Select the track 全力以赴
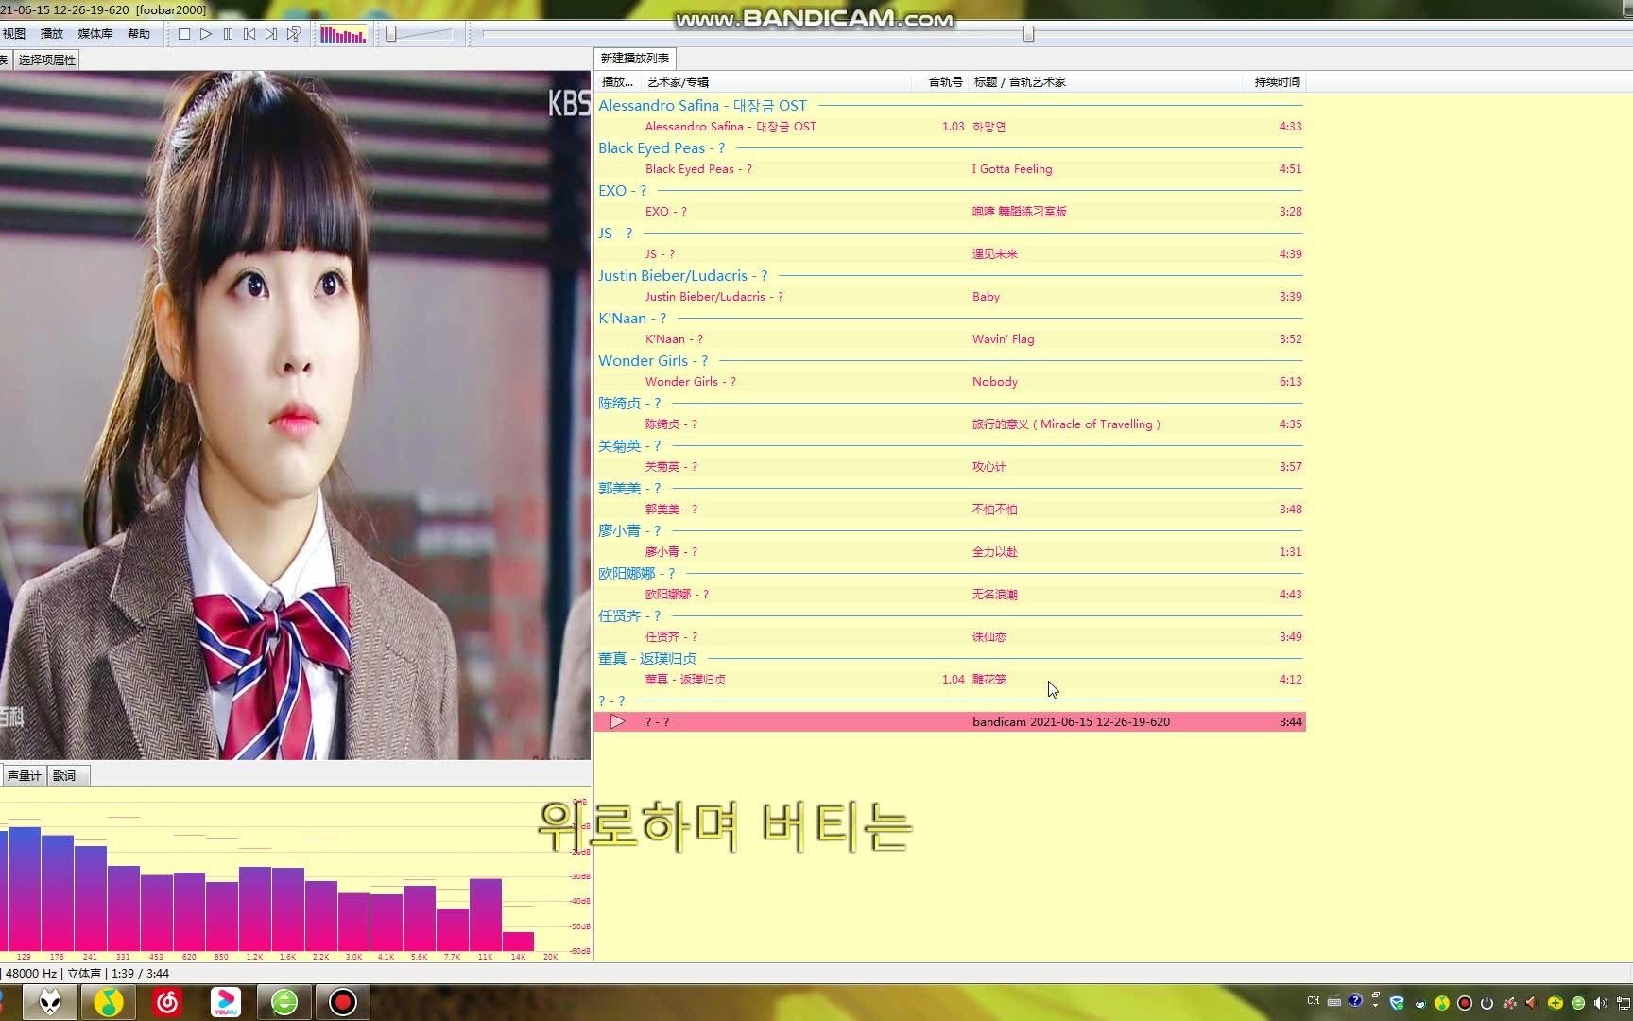Viewport: 1633px width, 1021px height. point(950,552)
